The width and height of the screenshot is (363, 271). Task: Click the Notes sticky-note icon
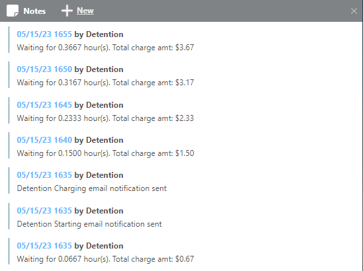(13, 11)
